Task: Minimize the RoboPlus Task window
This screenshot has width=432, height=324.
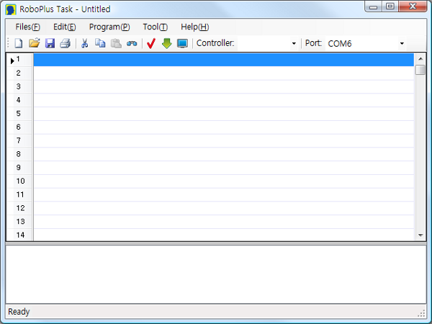Action: point(373,6)
